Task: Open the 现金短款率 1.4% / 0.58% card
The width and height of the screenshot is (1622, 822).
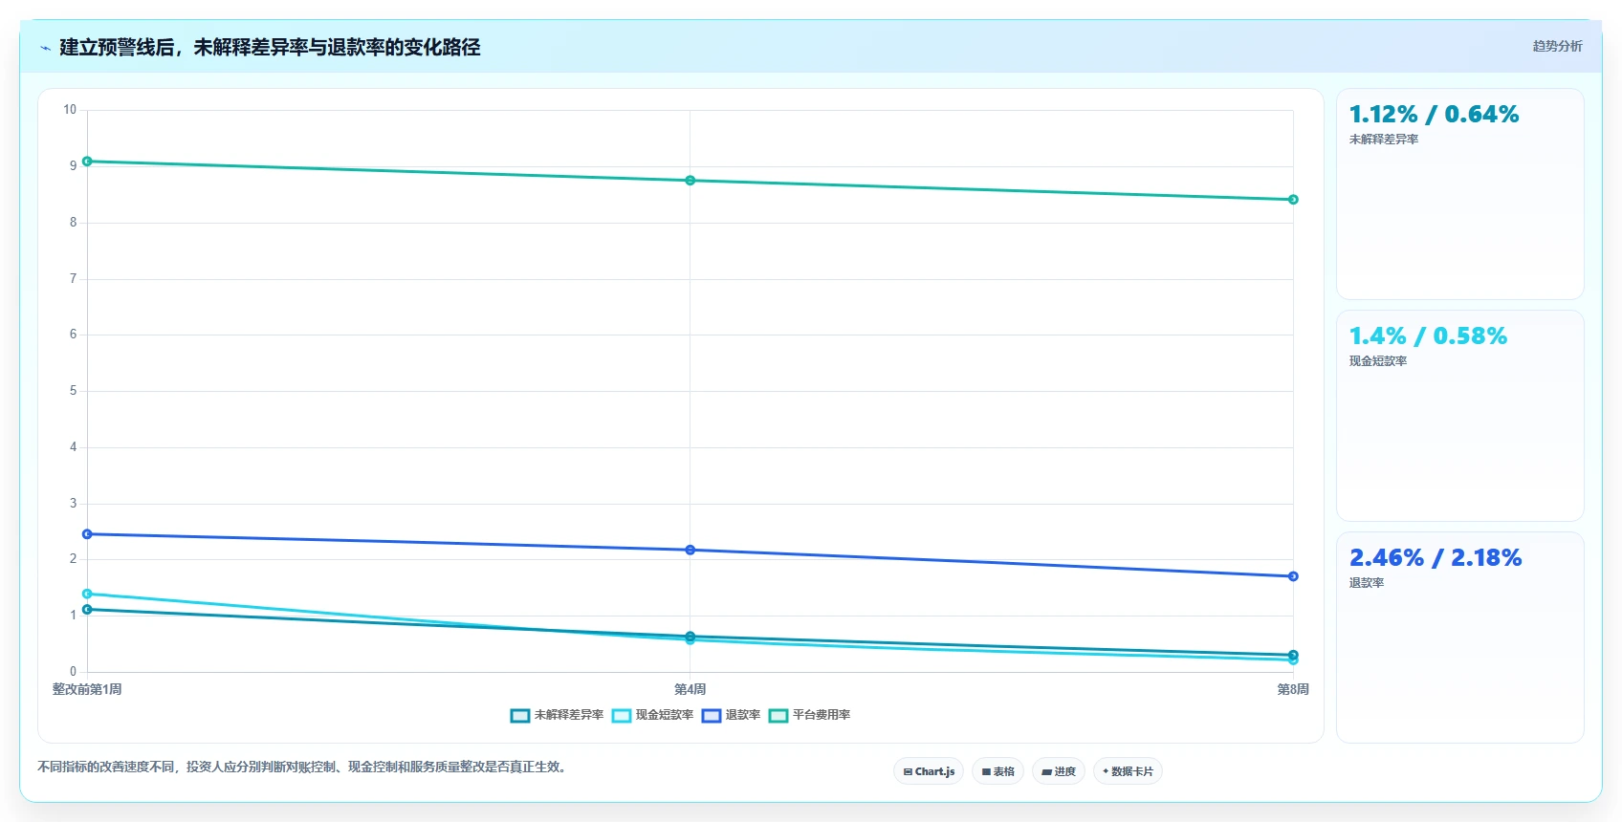Action: tap(1460, 416)
